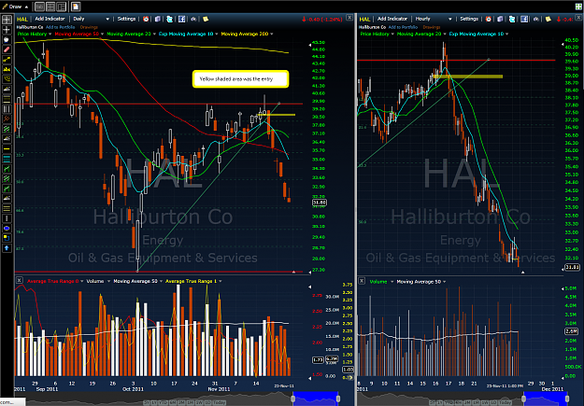Click Add Indicator in the Daily chart
The image size is (584, 406).
pyautogui.click(x=50, y=19)
